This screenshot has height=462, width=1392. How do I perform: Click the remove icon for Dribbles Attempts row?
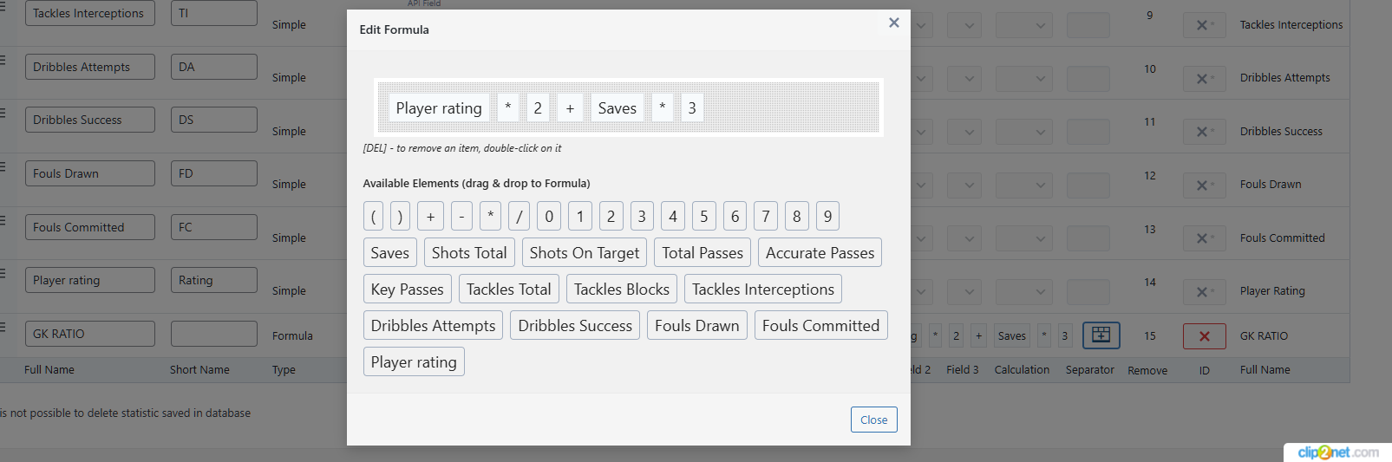coord(1204,79)
